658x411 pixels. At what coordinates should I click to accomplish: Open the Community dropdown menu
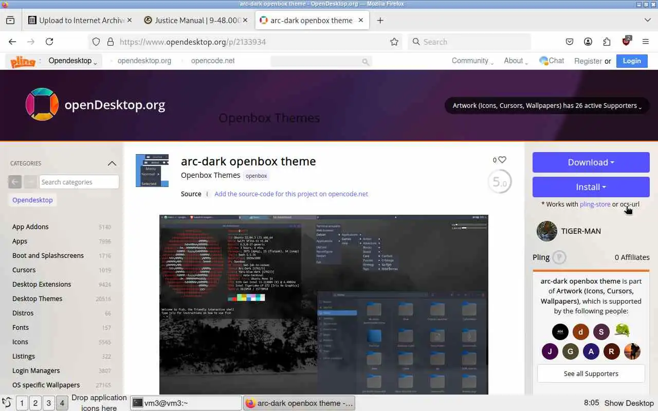472,61
